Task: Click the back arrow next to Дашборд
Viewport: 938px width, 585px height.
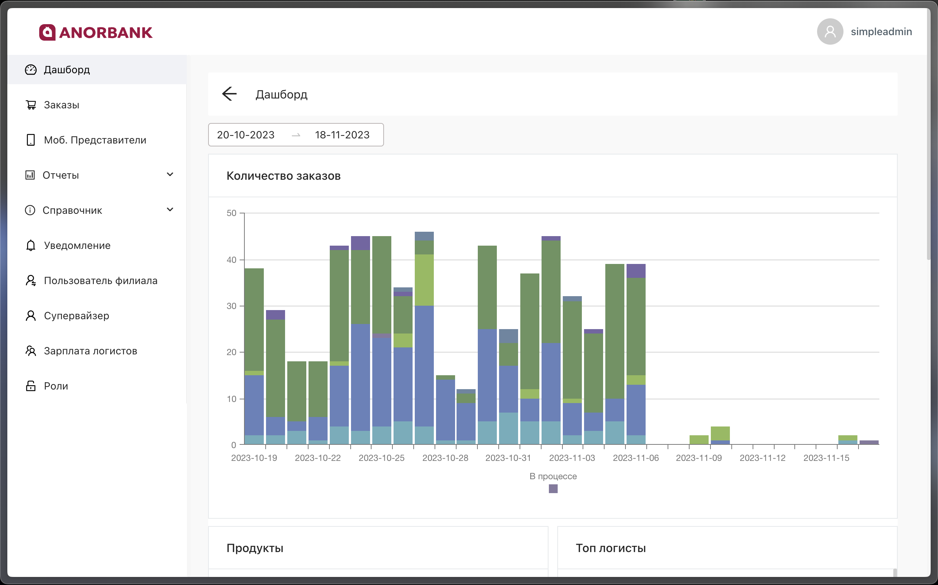Action: click(229, 94)
